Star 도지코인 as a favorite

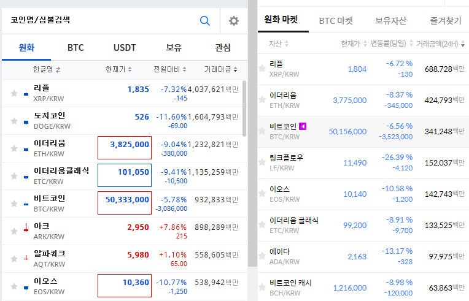[14, 121]
